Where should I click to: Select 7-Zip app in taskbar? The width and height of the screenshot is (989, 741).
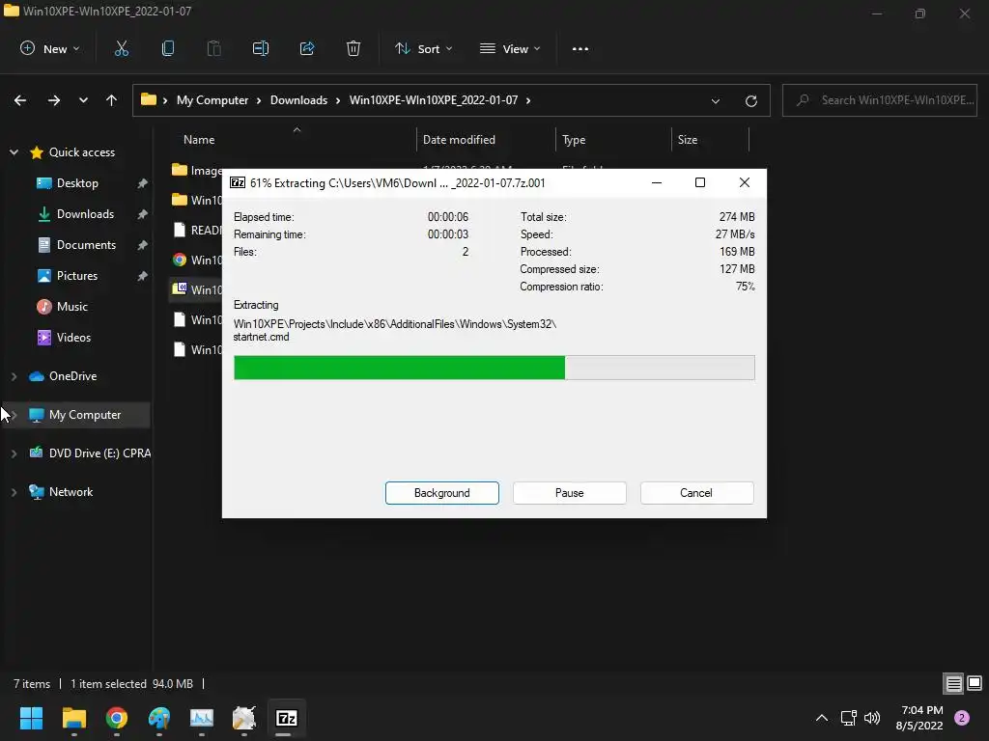click(x=286, y=718)
